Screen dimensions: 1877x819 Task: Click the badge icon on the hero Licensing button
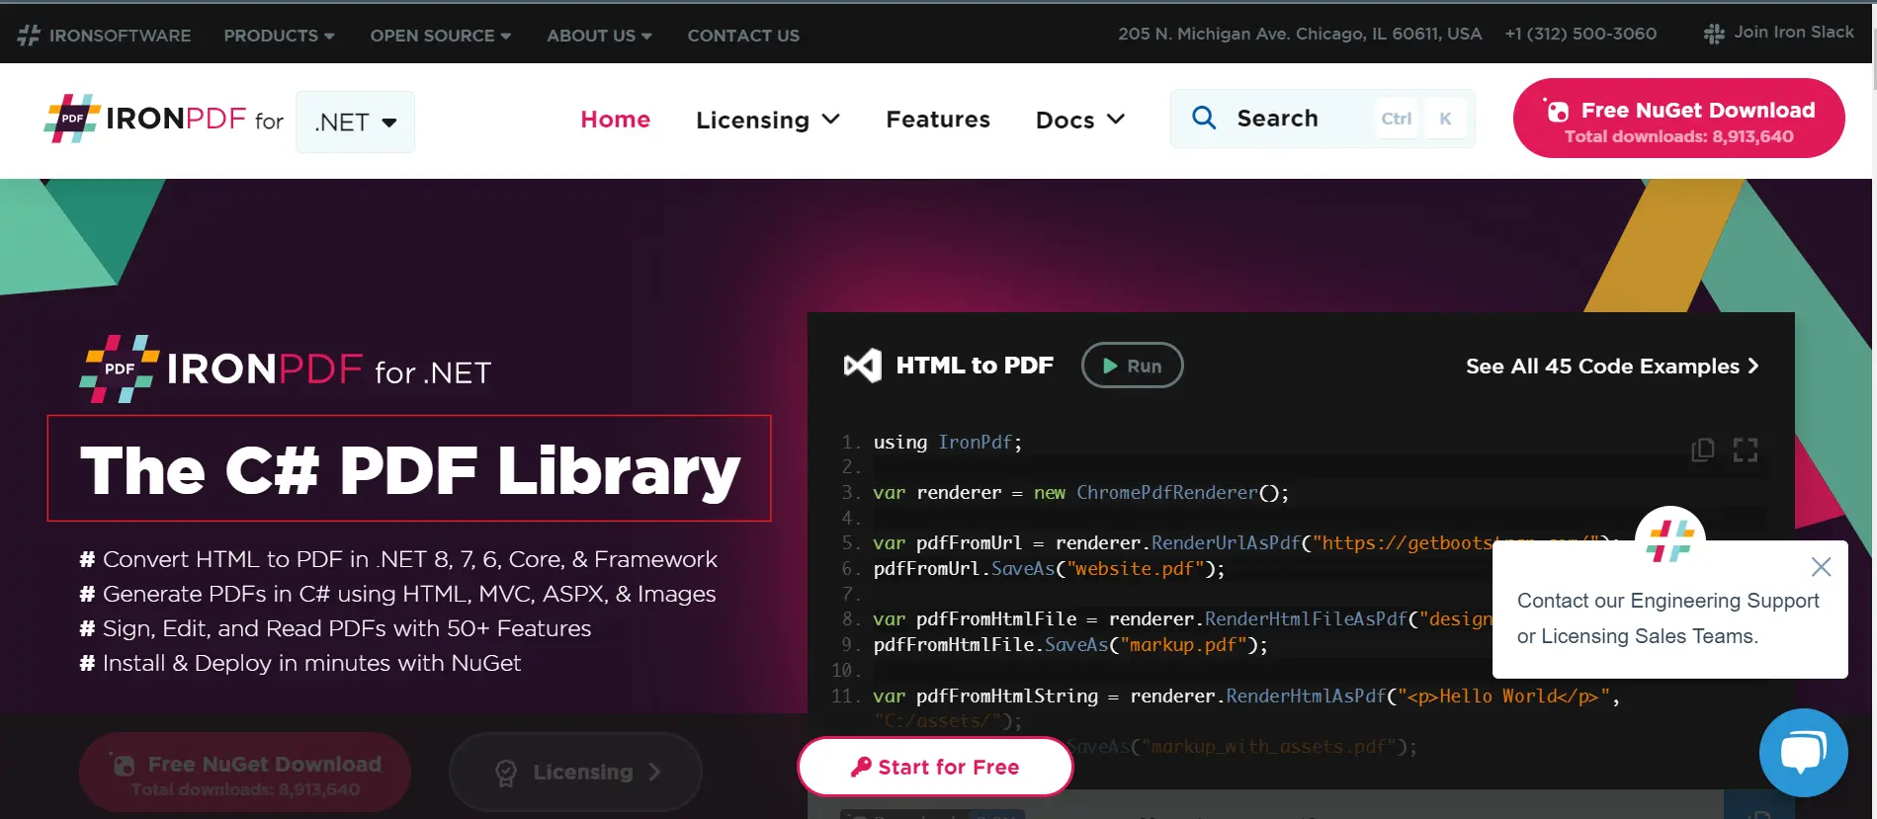[506, 774]
